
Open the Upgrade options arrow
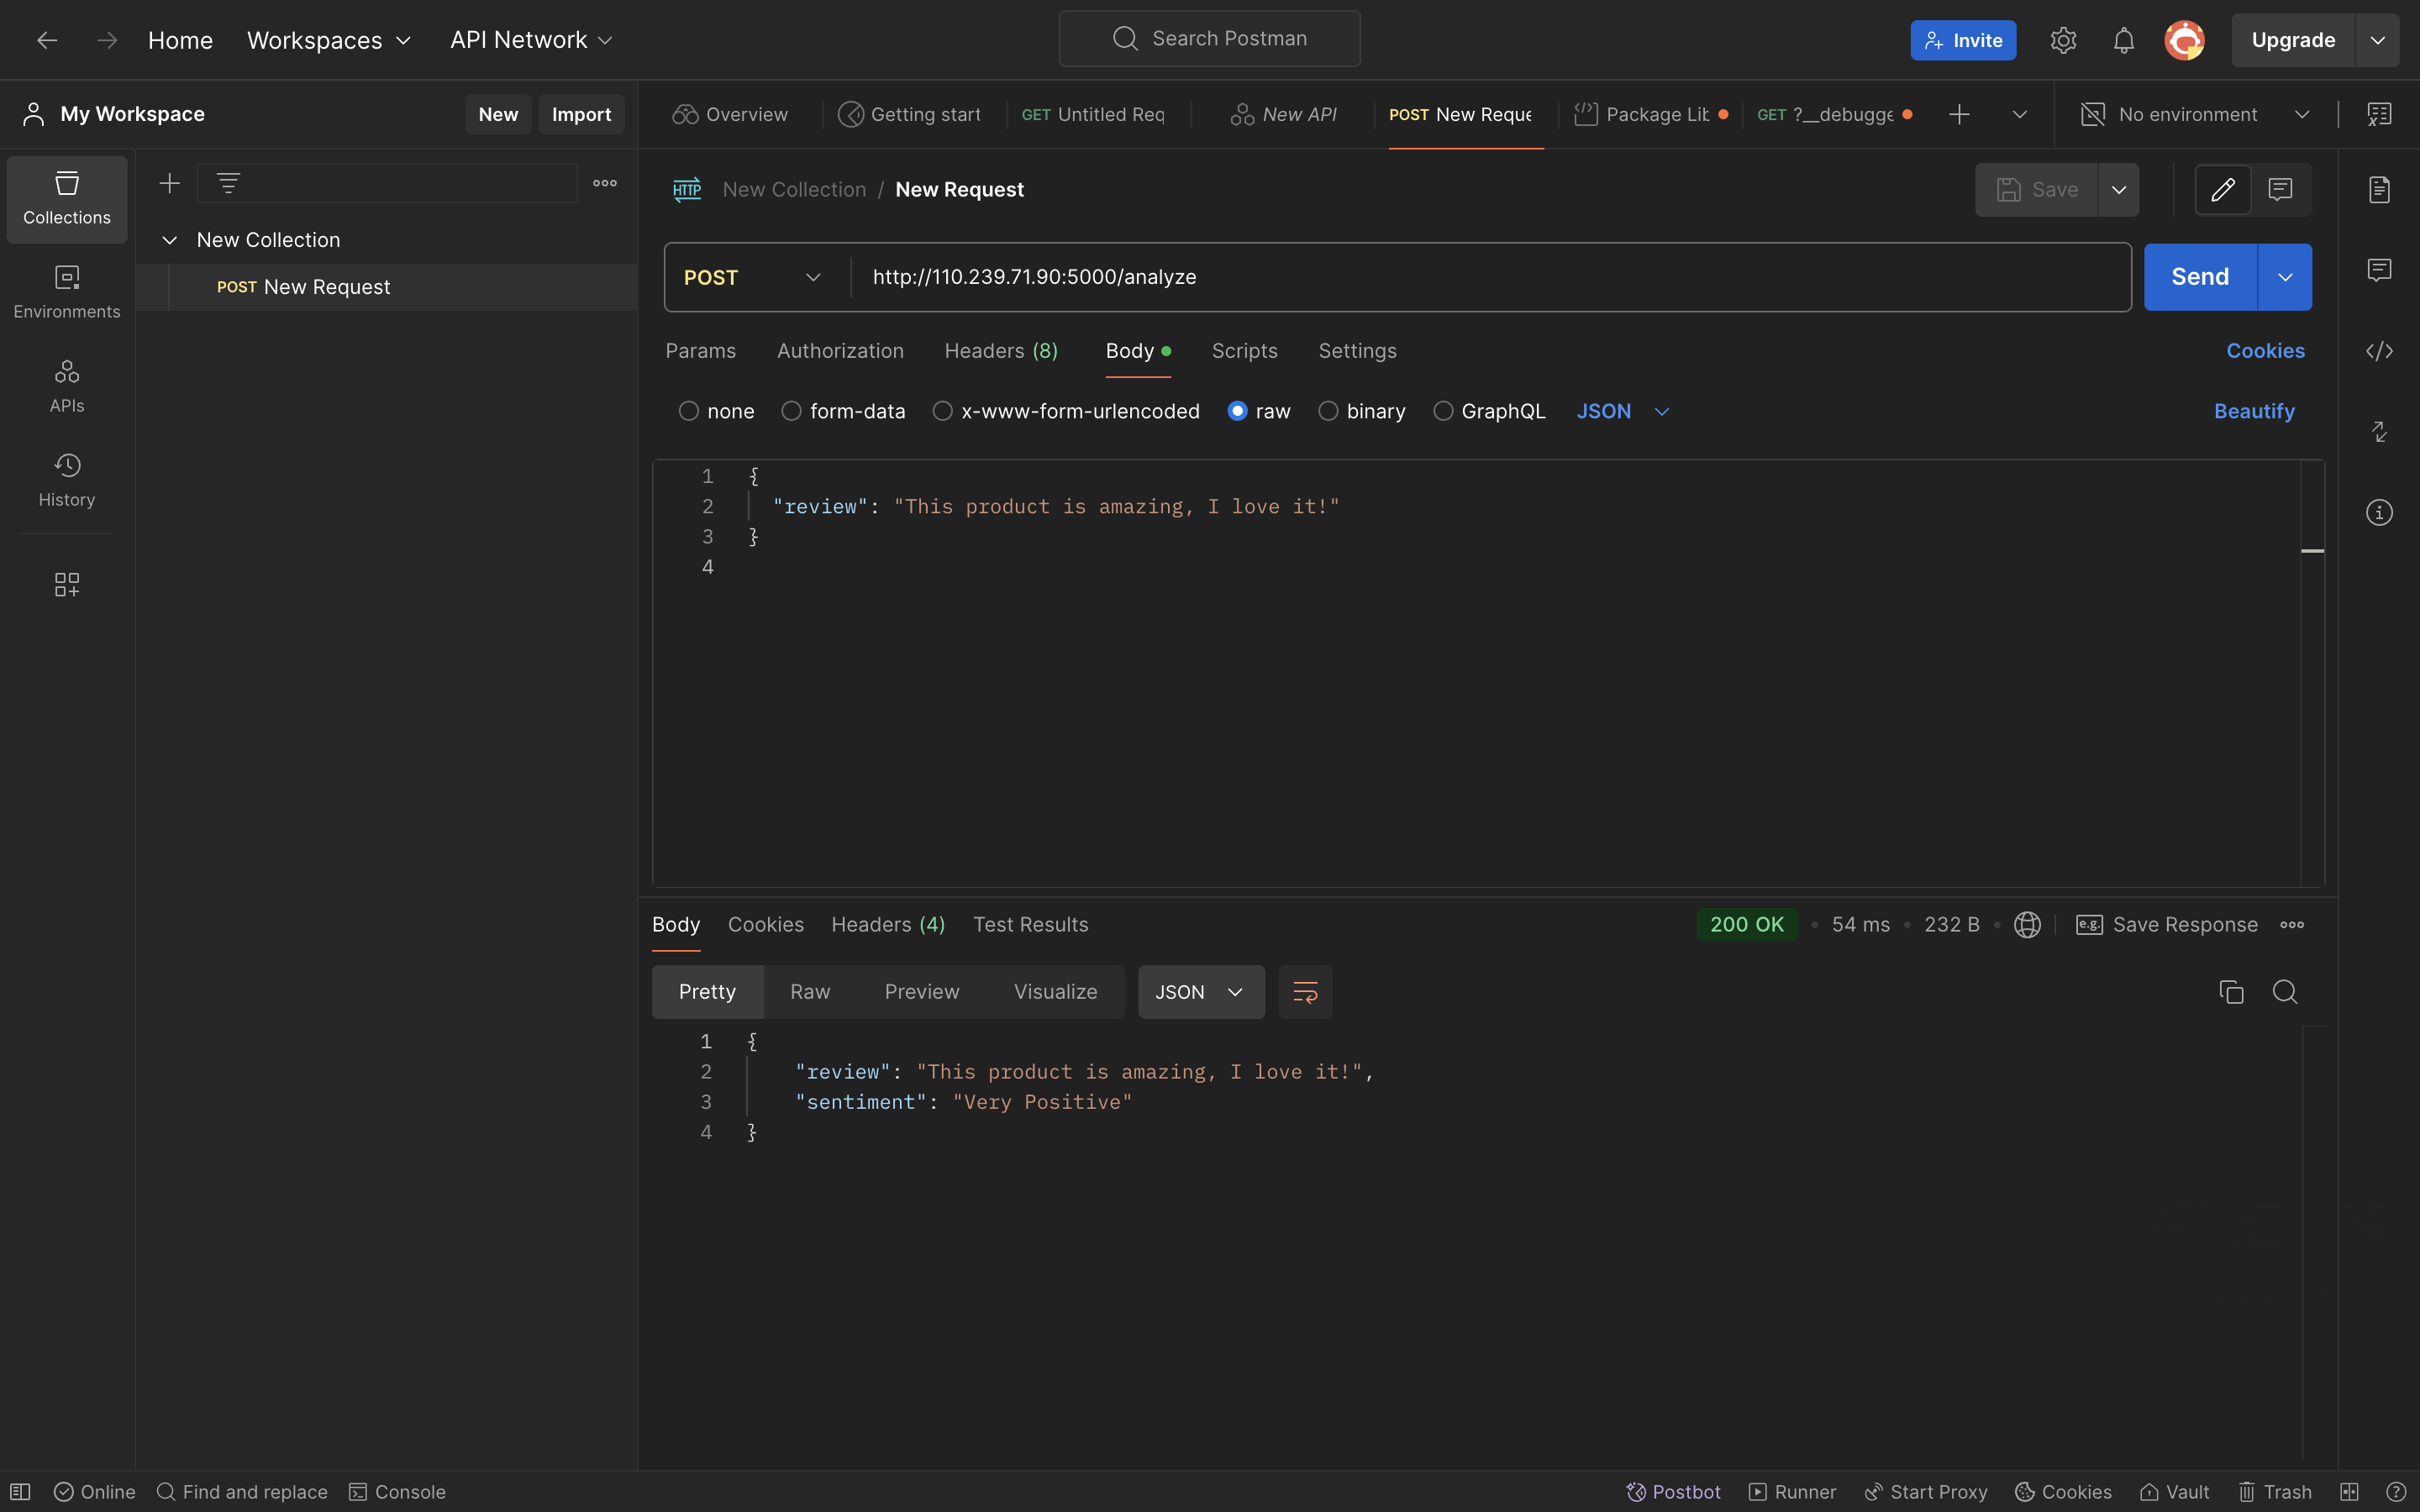pyautogui.click(x=2377, y=40)
